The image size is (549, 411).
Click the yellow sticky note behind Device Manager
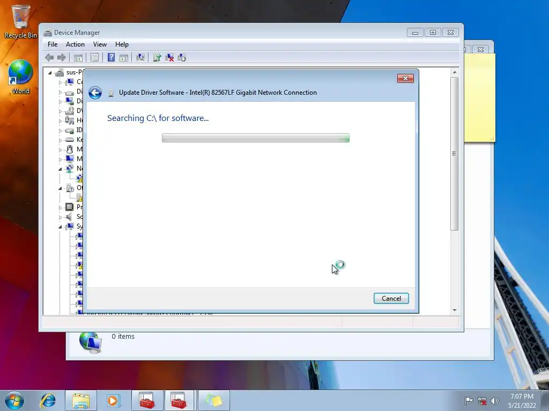[480, 98]
